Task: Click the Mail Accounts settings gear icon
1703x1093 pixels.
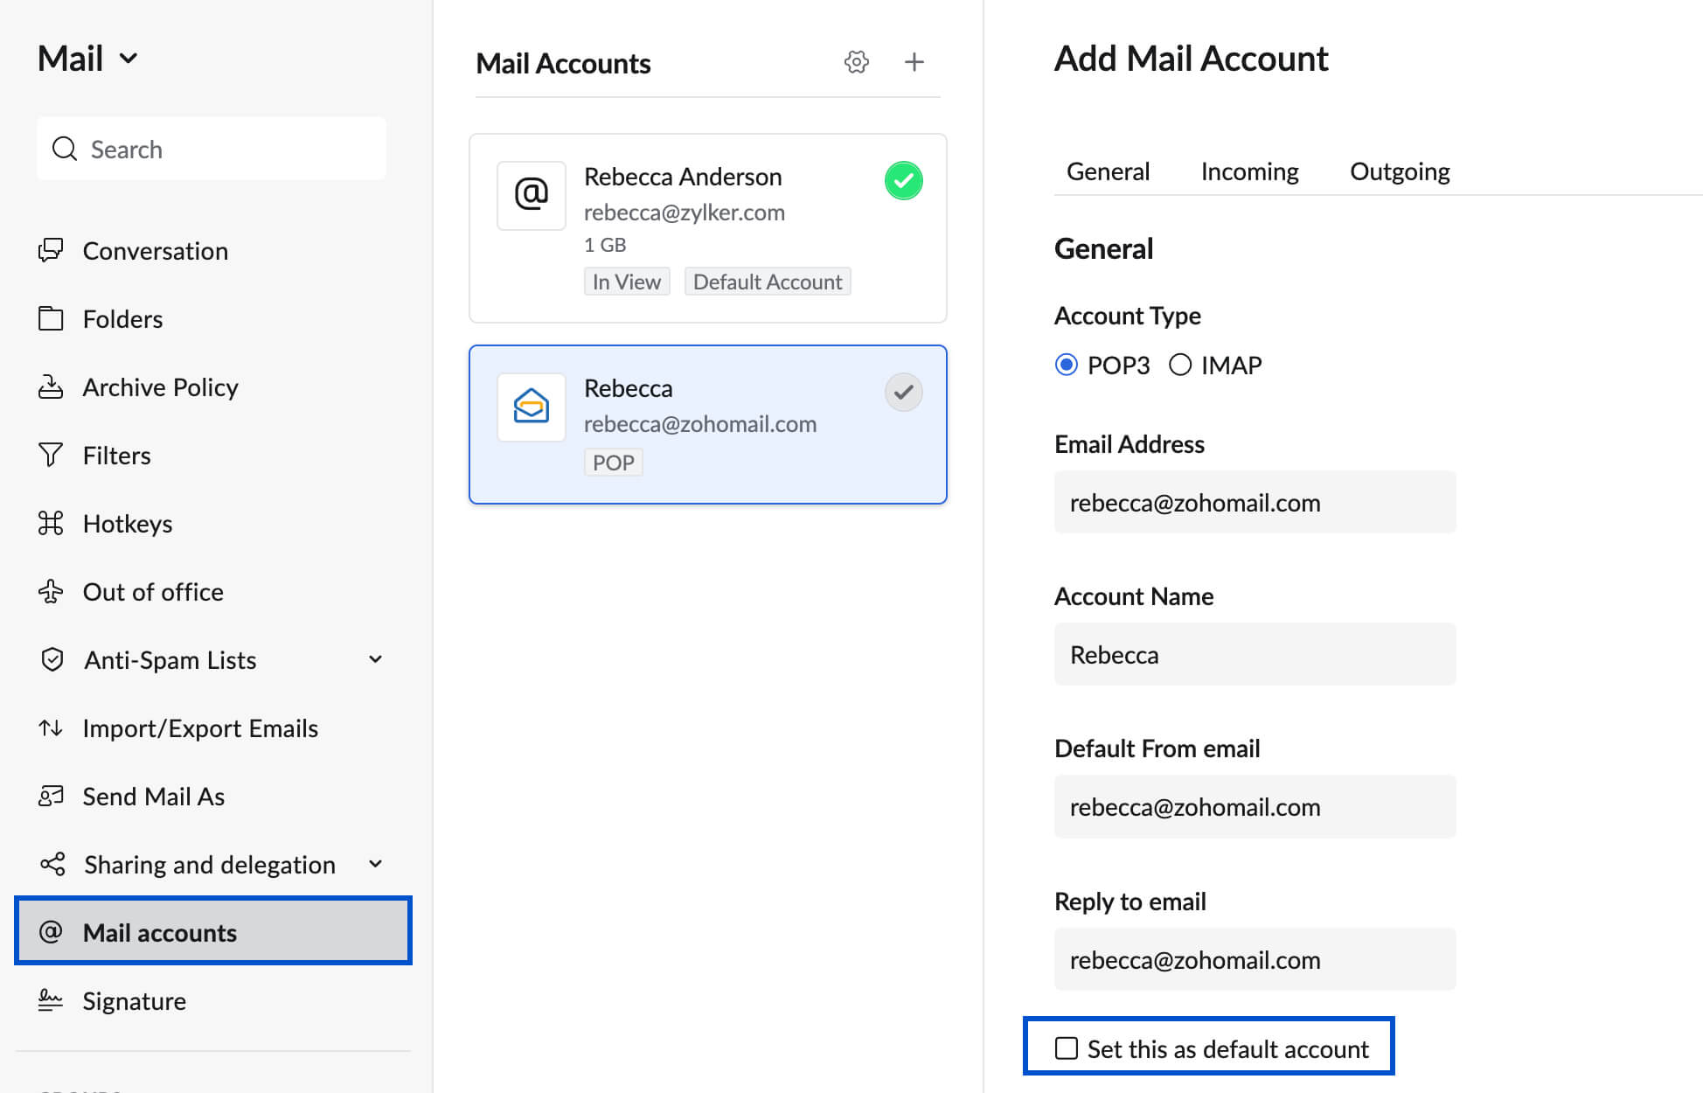Action: [x=856, y=62]
